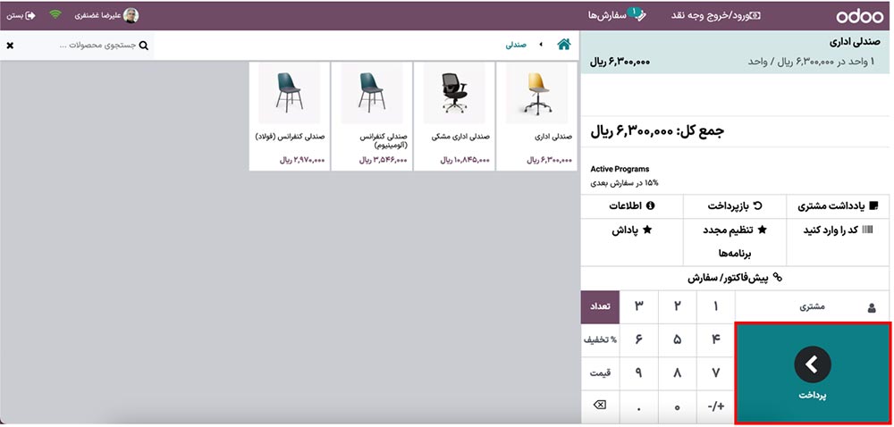Select the customer (مشتری) button
The width and height of the screenshot is (894, 427).
(x=813, y=307)
